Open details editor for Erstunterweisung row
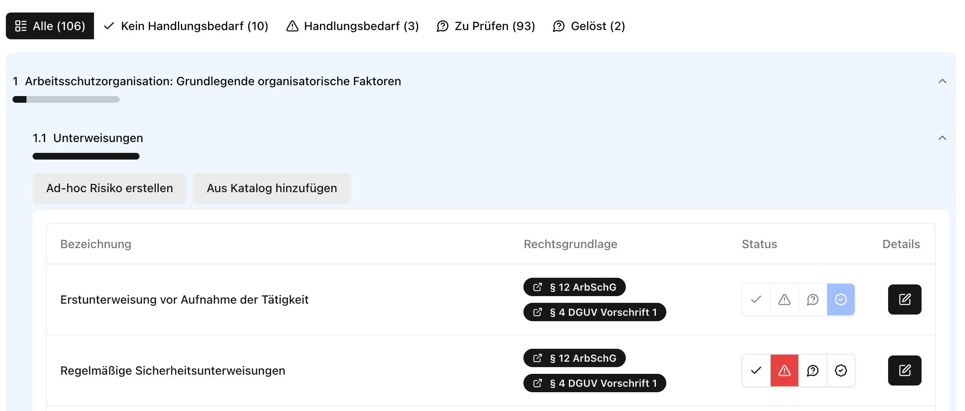Screen dimensions: 965x411 pyautogui.click(x=904, y=299)
